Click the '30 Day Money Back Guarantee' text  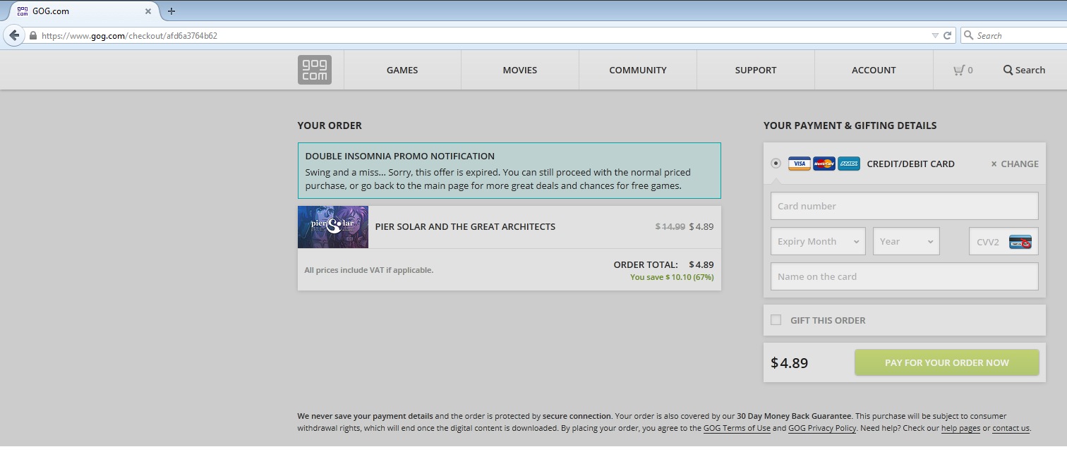(795, 416)
